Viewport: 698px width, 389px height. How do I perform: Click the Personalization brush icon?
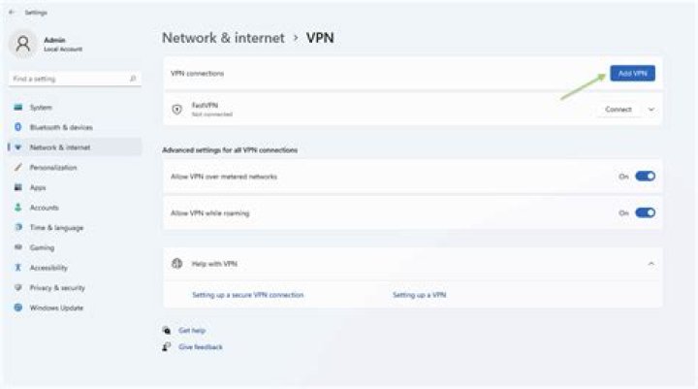point(18,167)
